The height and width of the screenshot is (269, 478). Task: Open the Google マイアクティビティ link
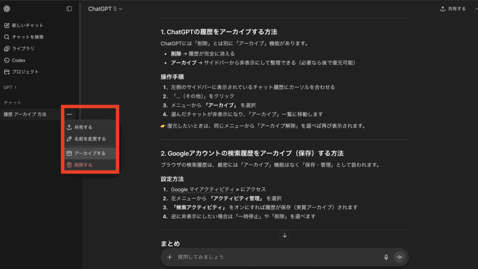click(205, 189)
